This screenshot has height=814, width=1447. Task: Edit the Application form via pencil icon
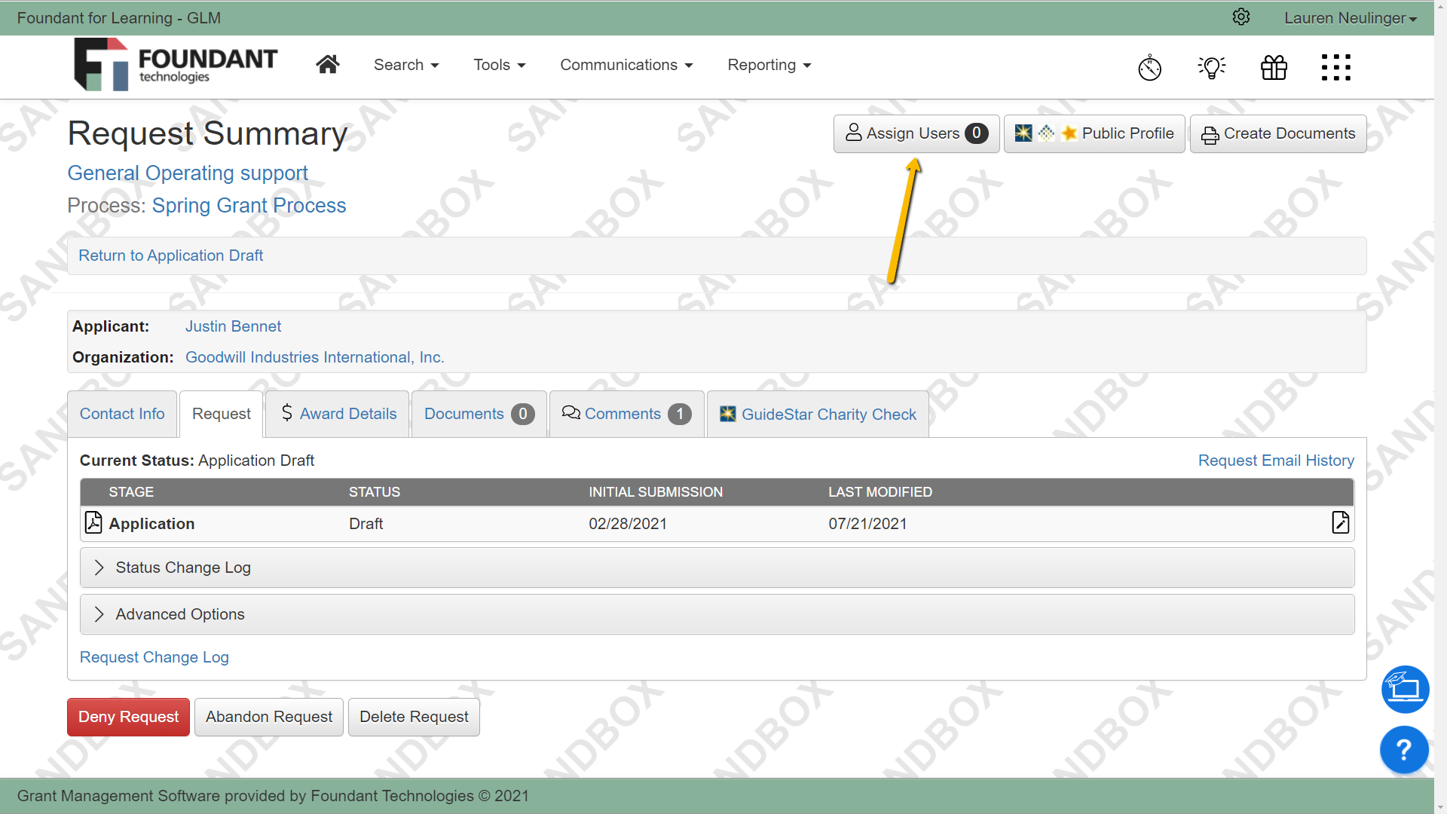[1340, 522]
